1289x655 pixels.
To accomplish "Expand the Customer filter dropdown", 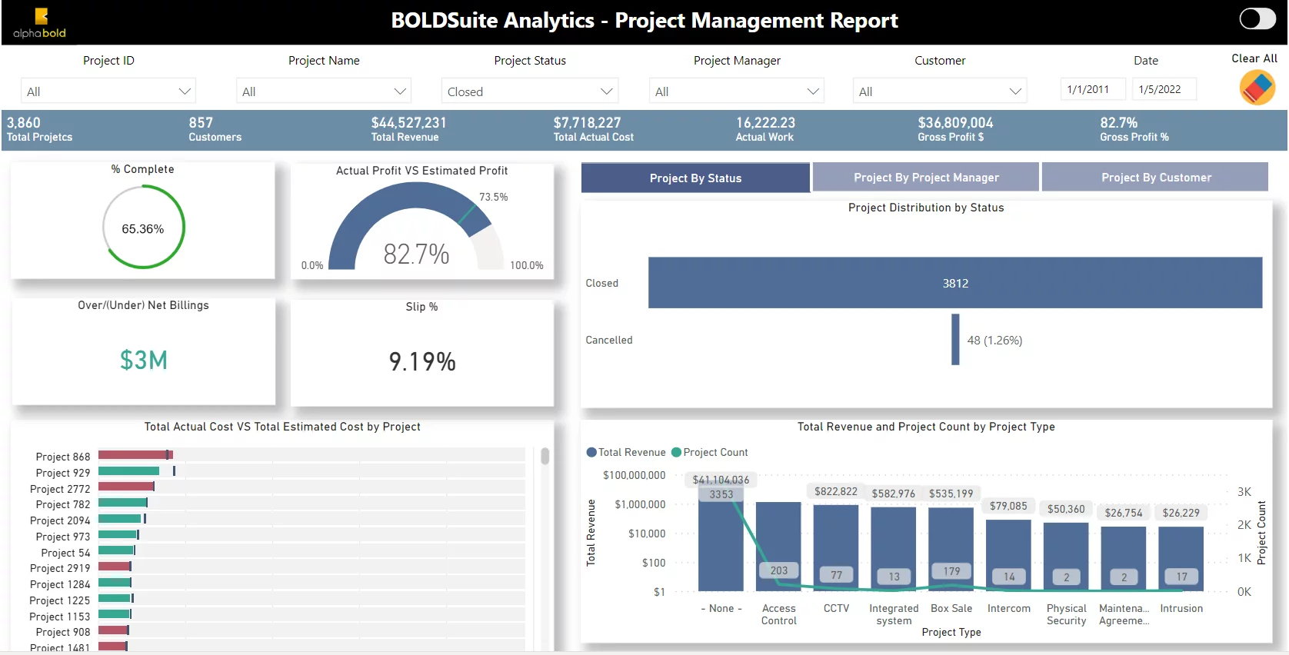I will click(x=940, y=91).
